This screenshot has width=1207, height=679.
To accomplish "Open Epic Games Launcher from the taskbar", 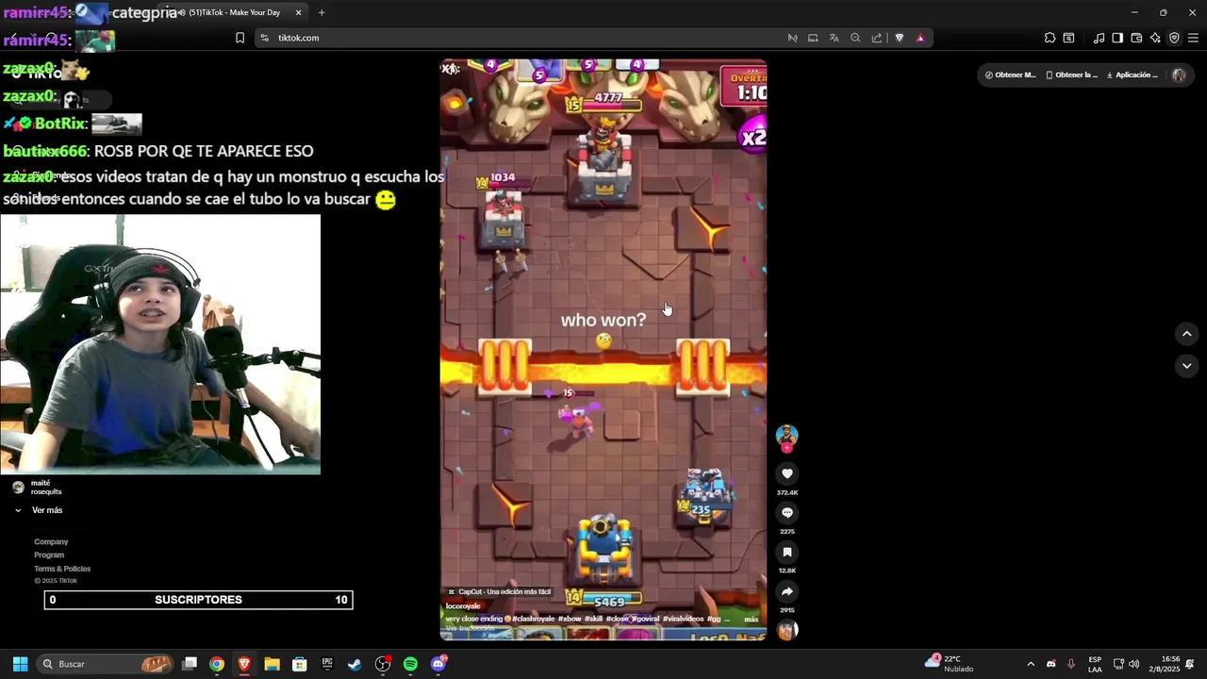I will (327, 664).
